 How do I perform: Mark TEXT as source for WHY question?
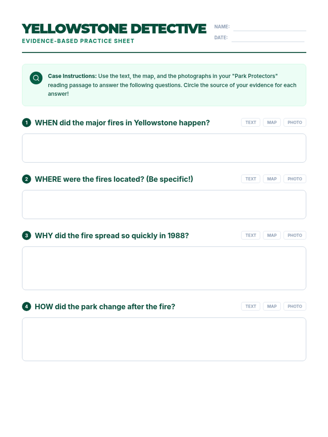coord(251,235)
